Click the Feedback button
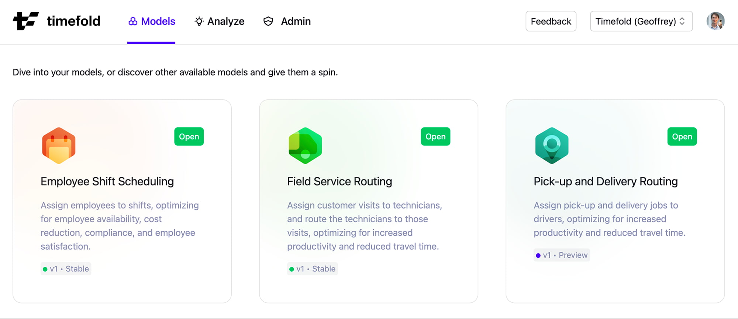Screen dimensions: 738x319 click(551, 21)
